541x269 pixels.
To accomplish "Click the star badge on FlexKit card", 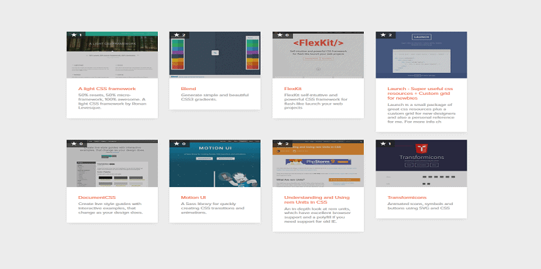I will click(280, 35).
